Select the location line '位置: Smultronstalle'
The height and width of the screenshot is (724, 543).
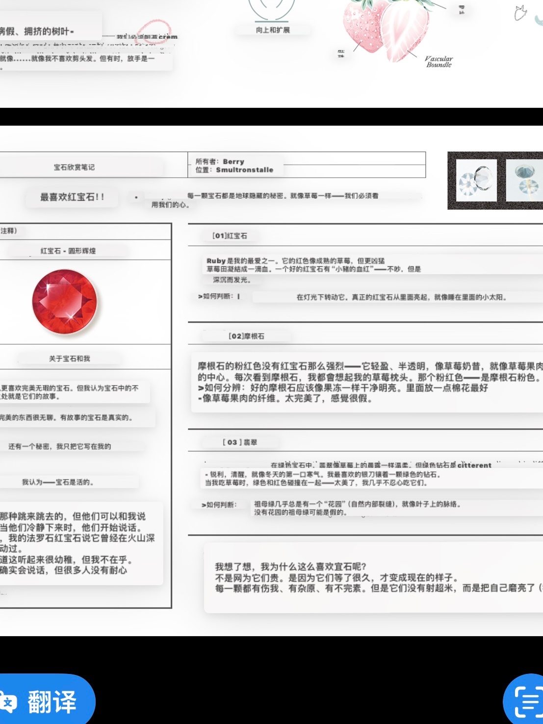click(234, 170)
